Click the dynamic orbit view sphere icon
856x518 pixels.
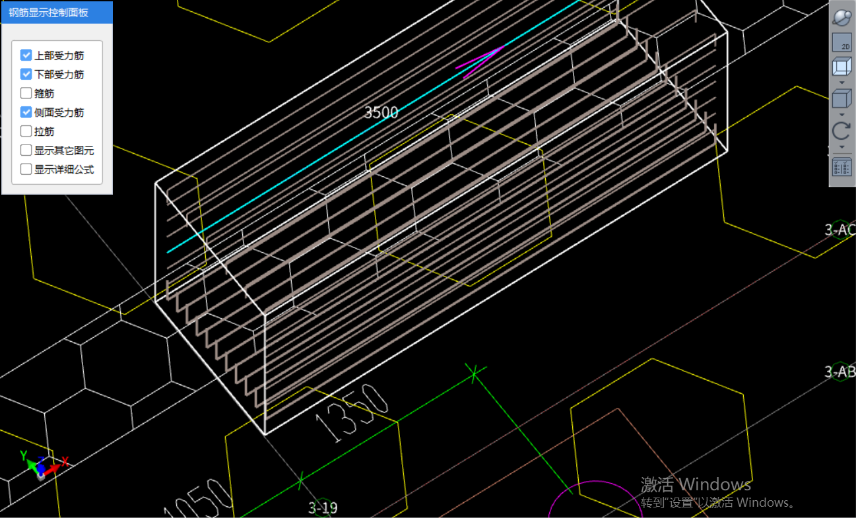pos(841,18)
